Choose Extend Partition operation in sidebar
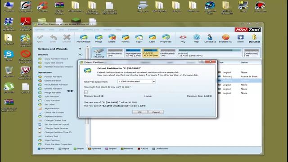Image resolution: width=288 pixels, height=162 pixels. coord(53,89)
